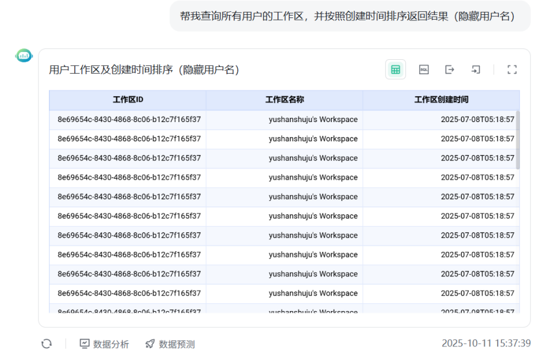539x356 pixels.
Task: Open 数据预测 data prediction
Action: tap(170, 344)
